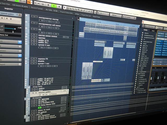Open Volume automation parameter dropdown on 'припев даббл'

click(x=59, y=94)
